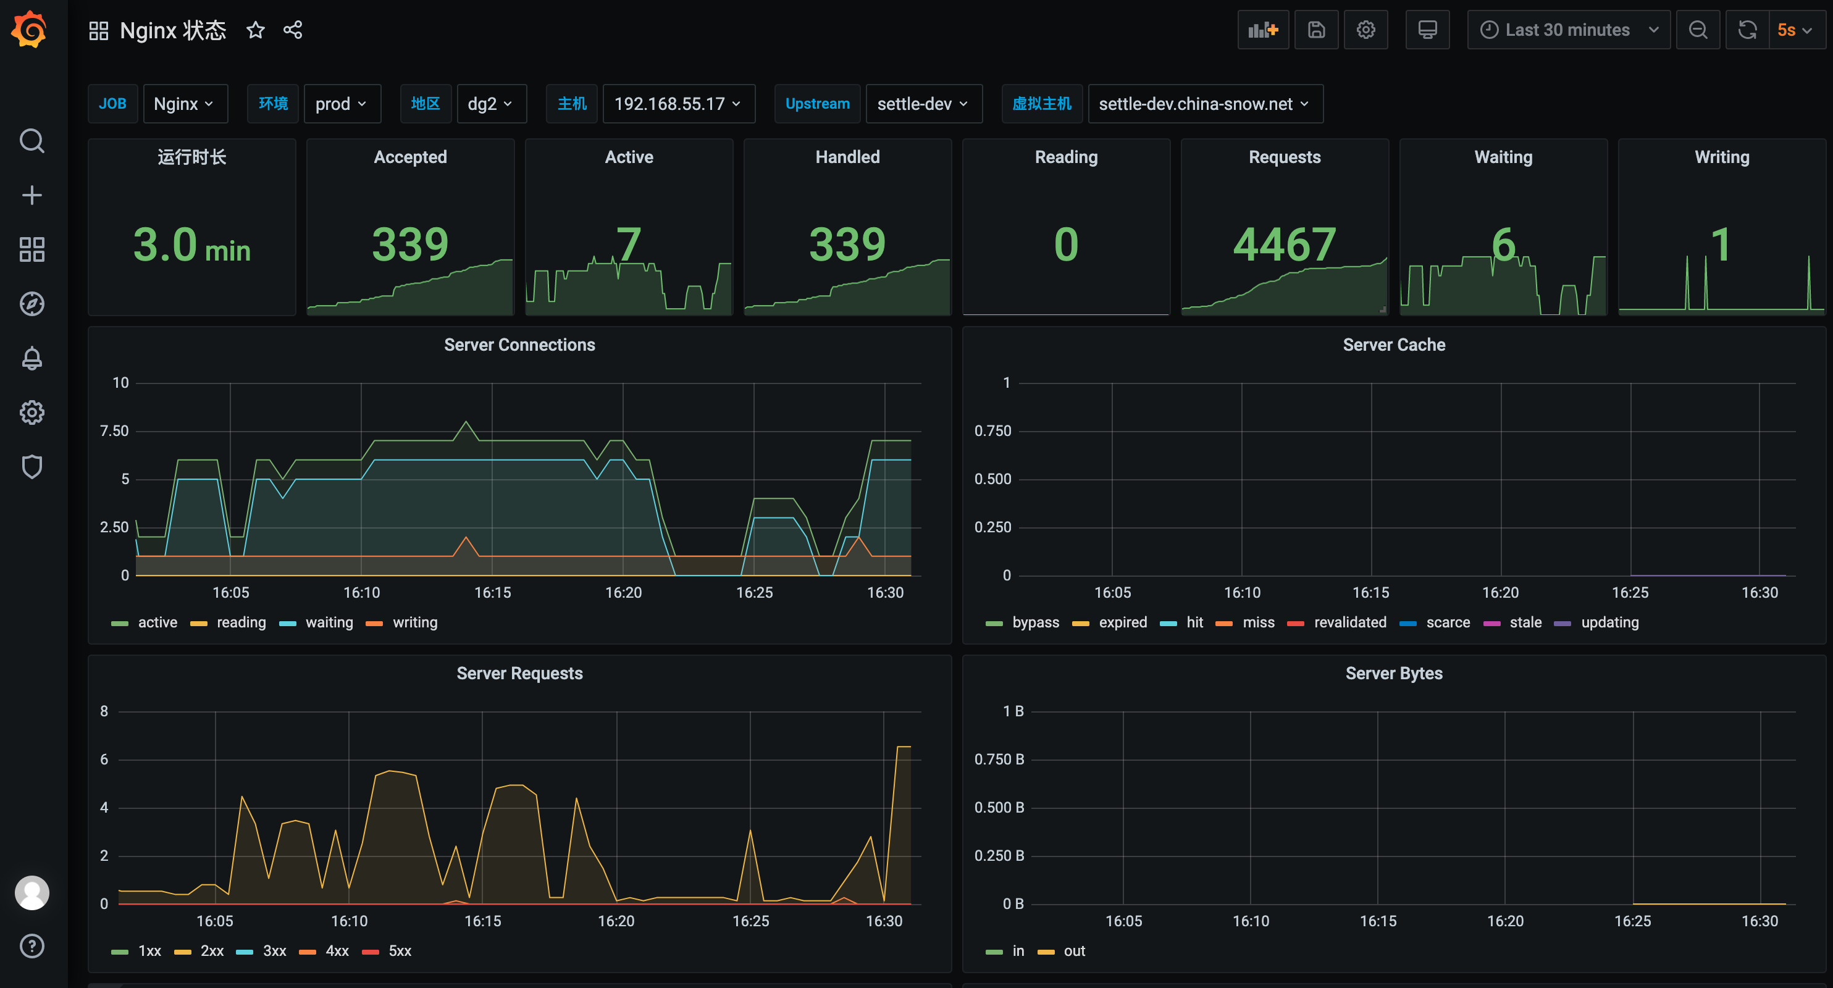The height and width of the screenshot is (988, 1833).
Task: Open the Waiting panel title menu
Action: (1503, 157)
